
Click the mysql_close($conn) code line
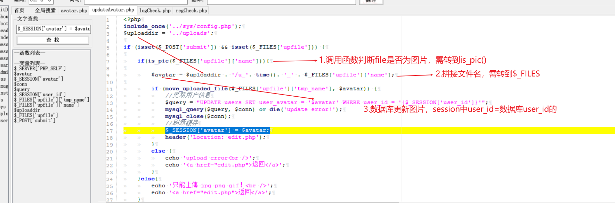[x=198, y=116]
